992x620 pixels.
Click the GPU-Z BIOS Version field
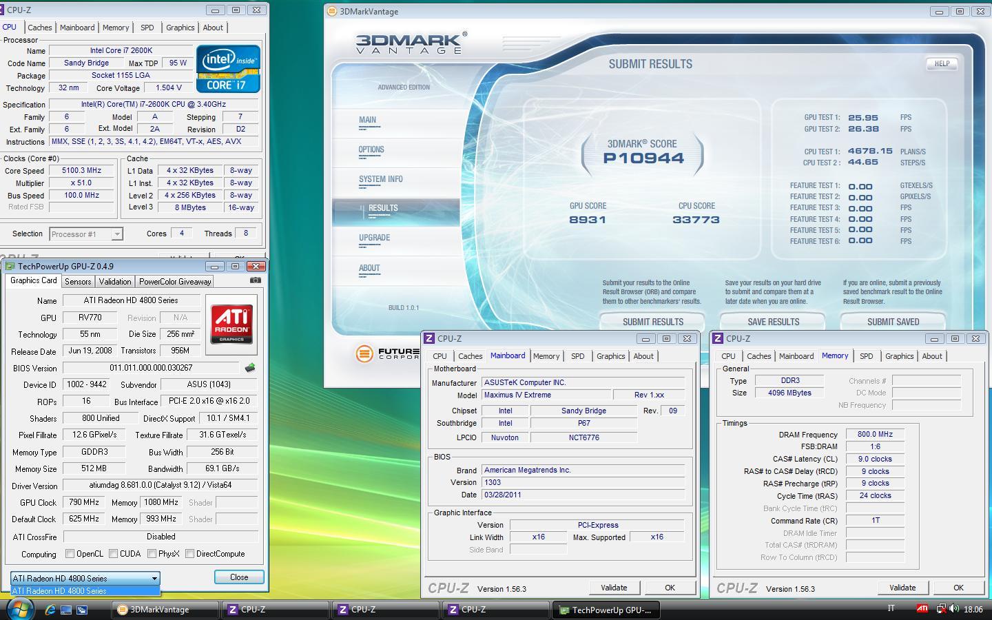tap(151, 368)
